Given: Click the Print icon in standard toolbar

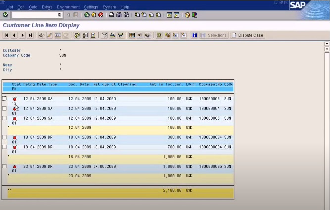Looking at the screenshot, I should coord(111,15).
